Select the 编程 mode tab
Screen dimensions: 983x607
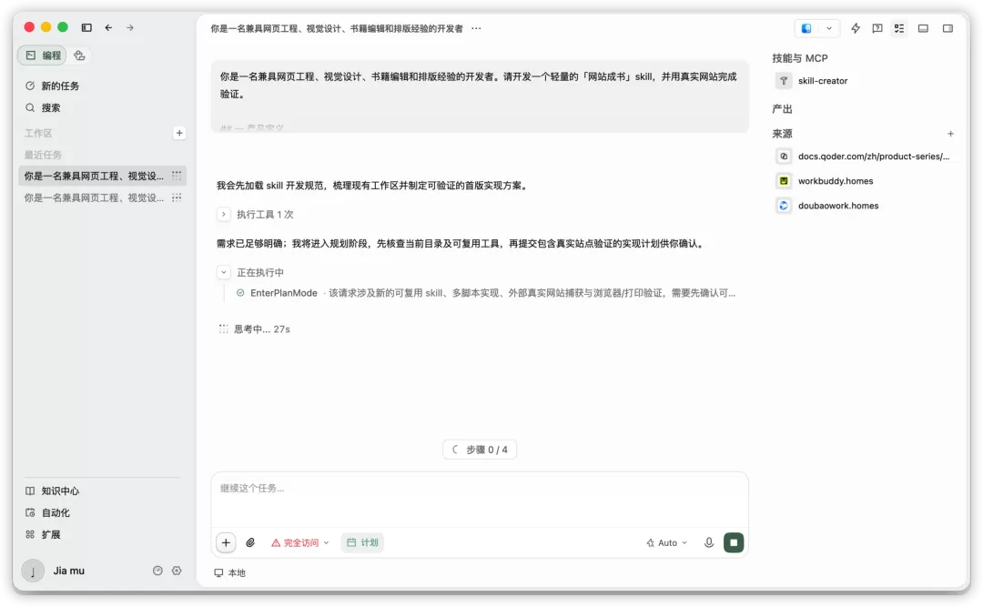[44, 56]
